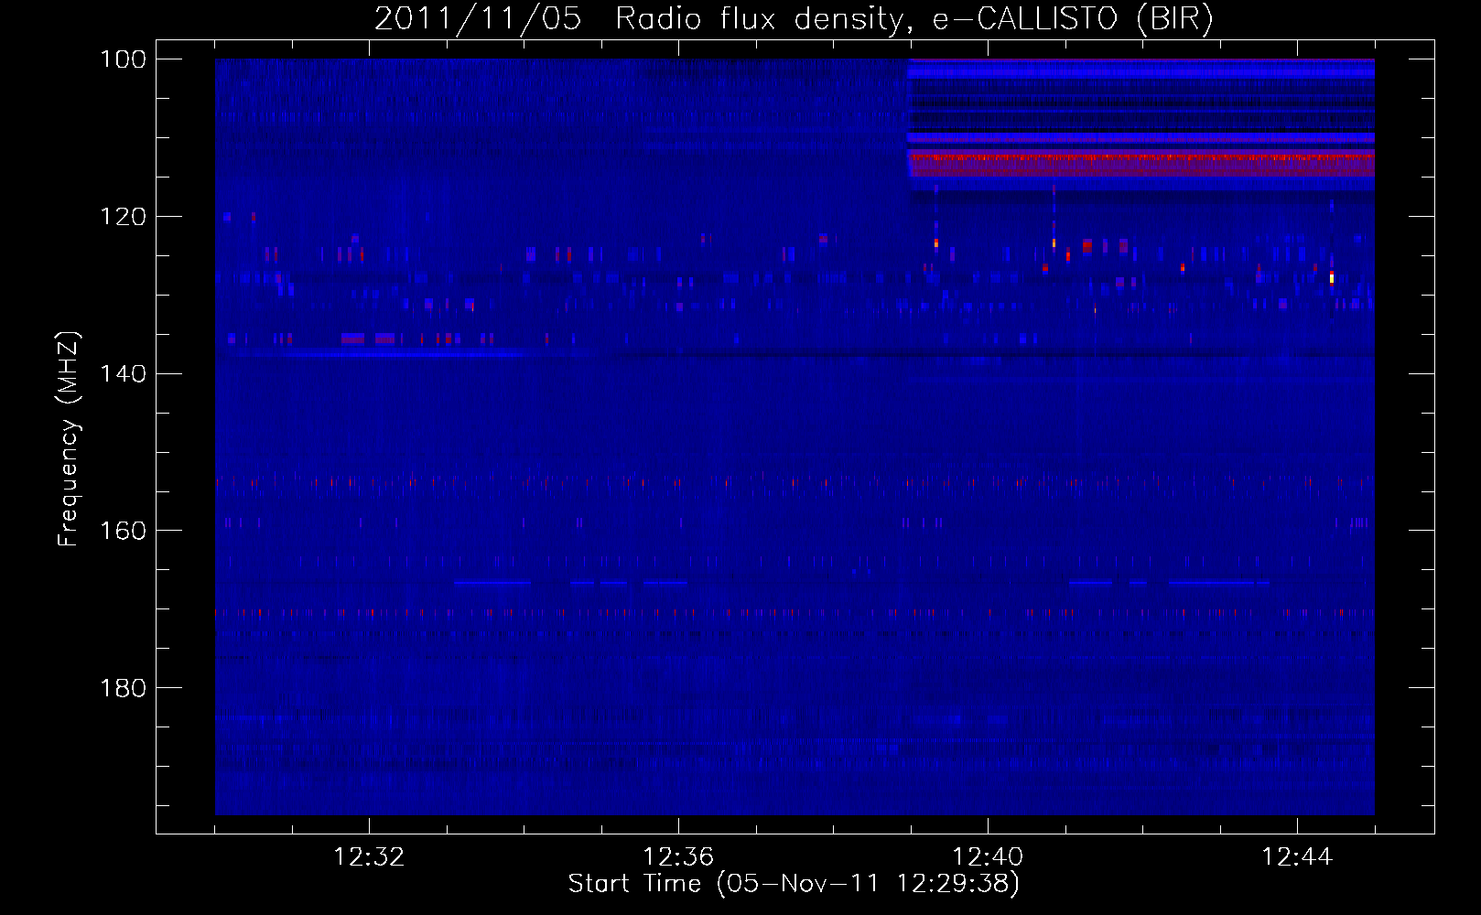The width and height of the screenshot is (1481, 915).
Task: Click the '12:44' time tick label
Action: tap(1297, 857)
